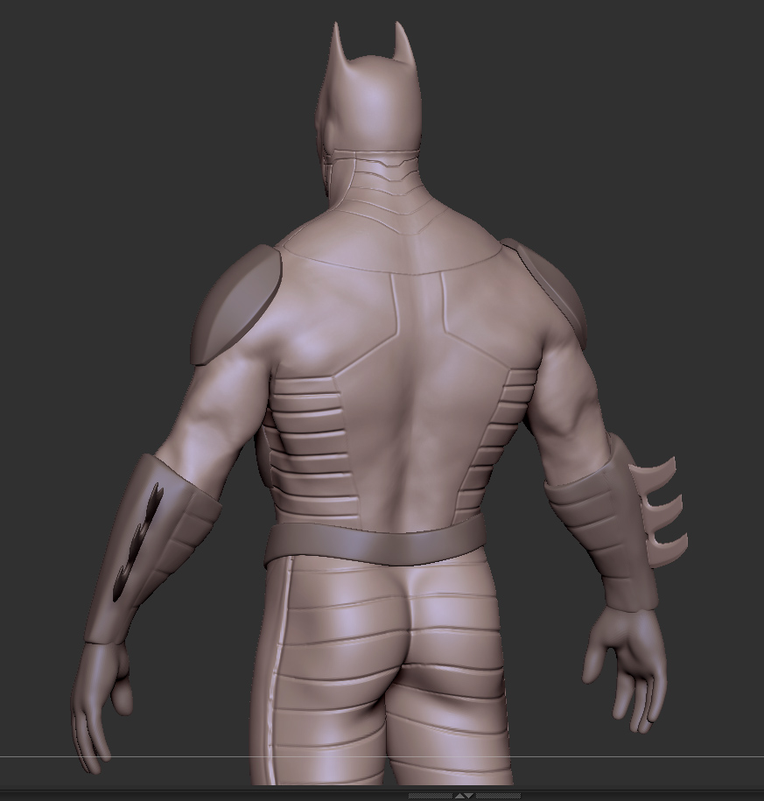Click the textured grip right of the divider arrows

tap(499, 796)
